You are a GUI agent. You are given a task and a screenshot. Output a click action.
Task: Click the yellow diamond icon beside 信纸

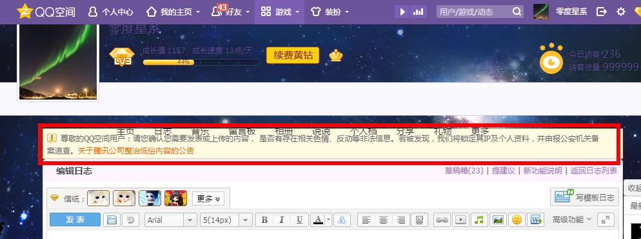click(54, 199)
